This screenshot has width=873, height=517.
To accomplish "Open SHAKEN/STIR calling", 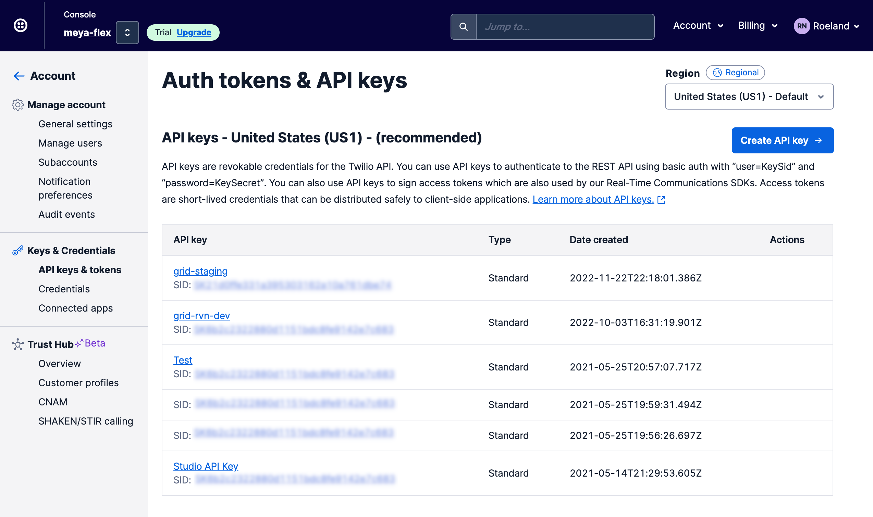I will pyautogui.click(x=85, y=421).
